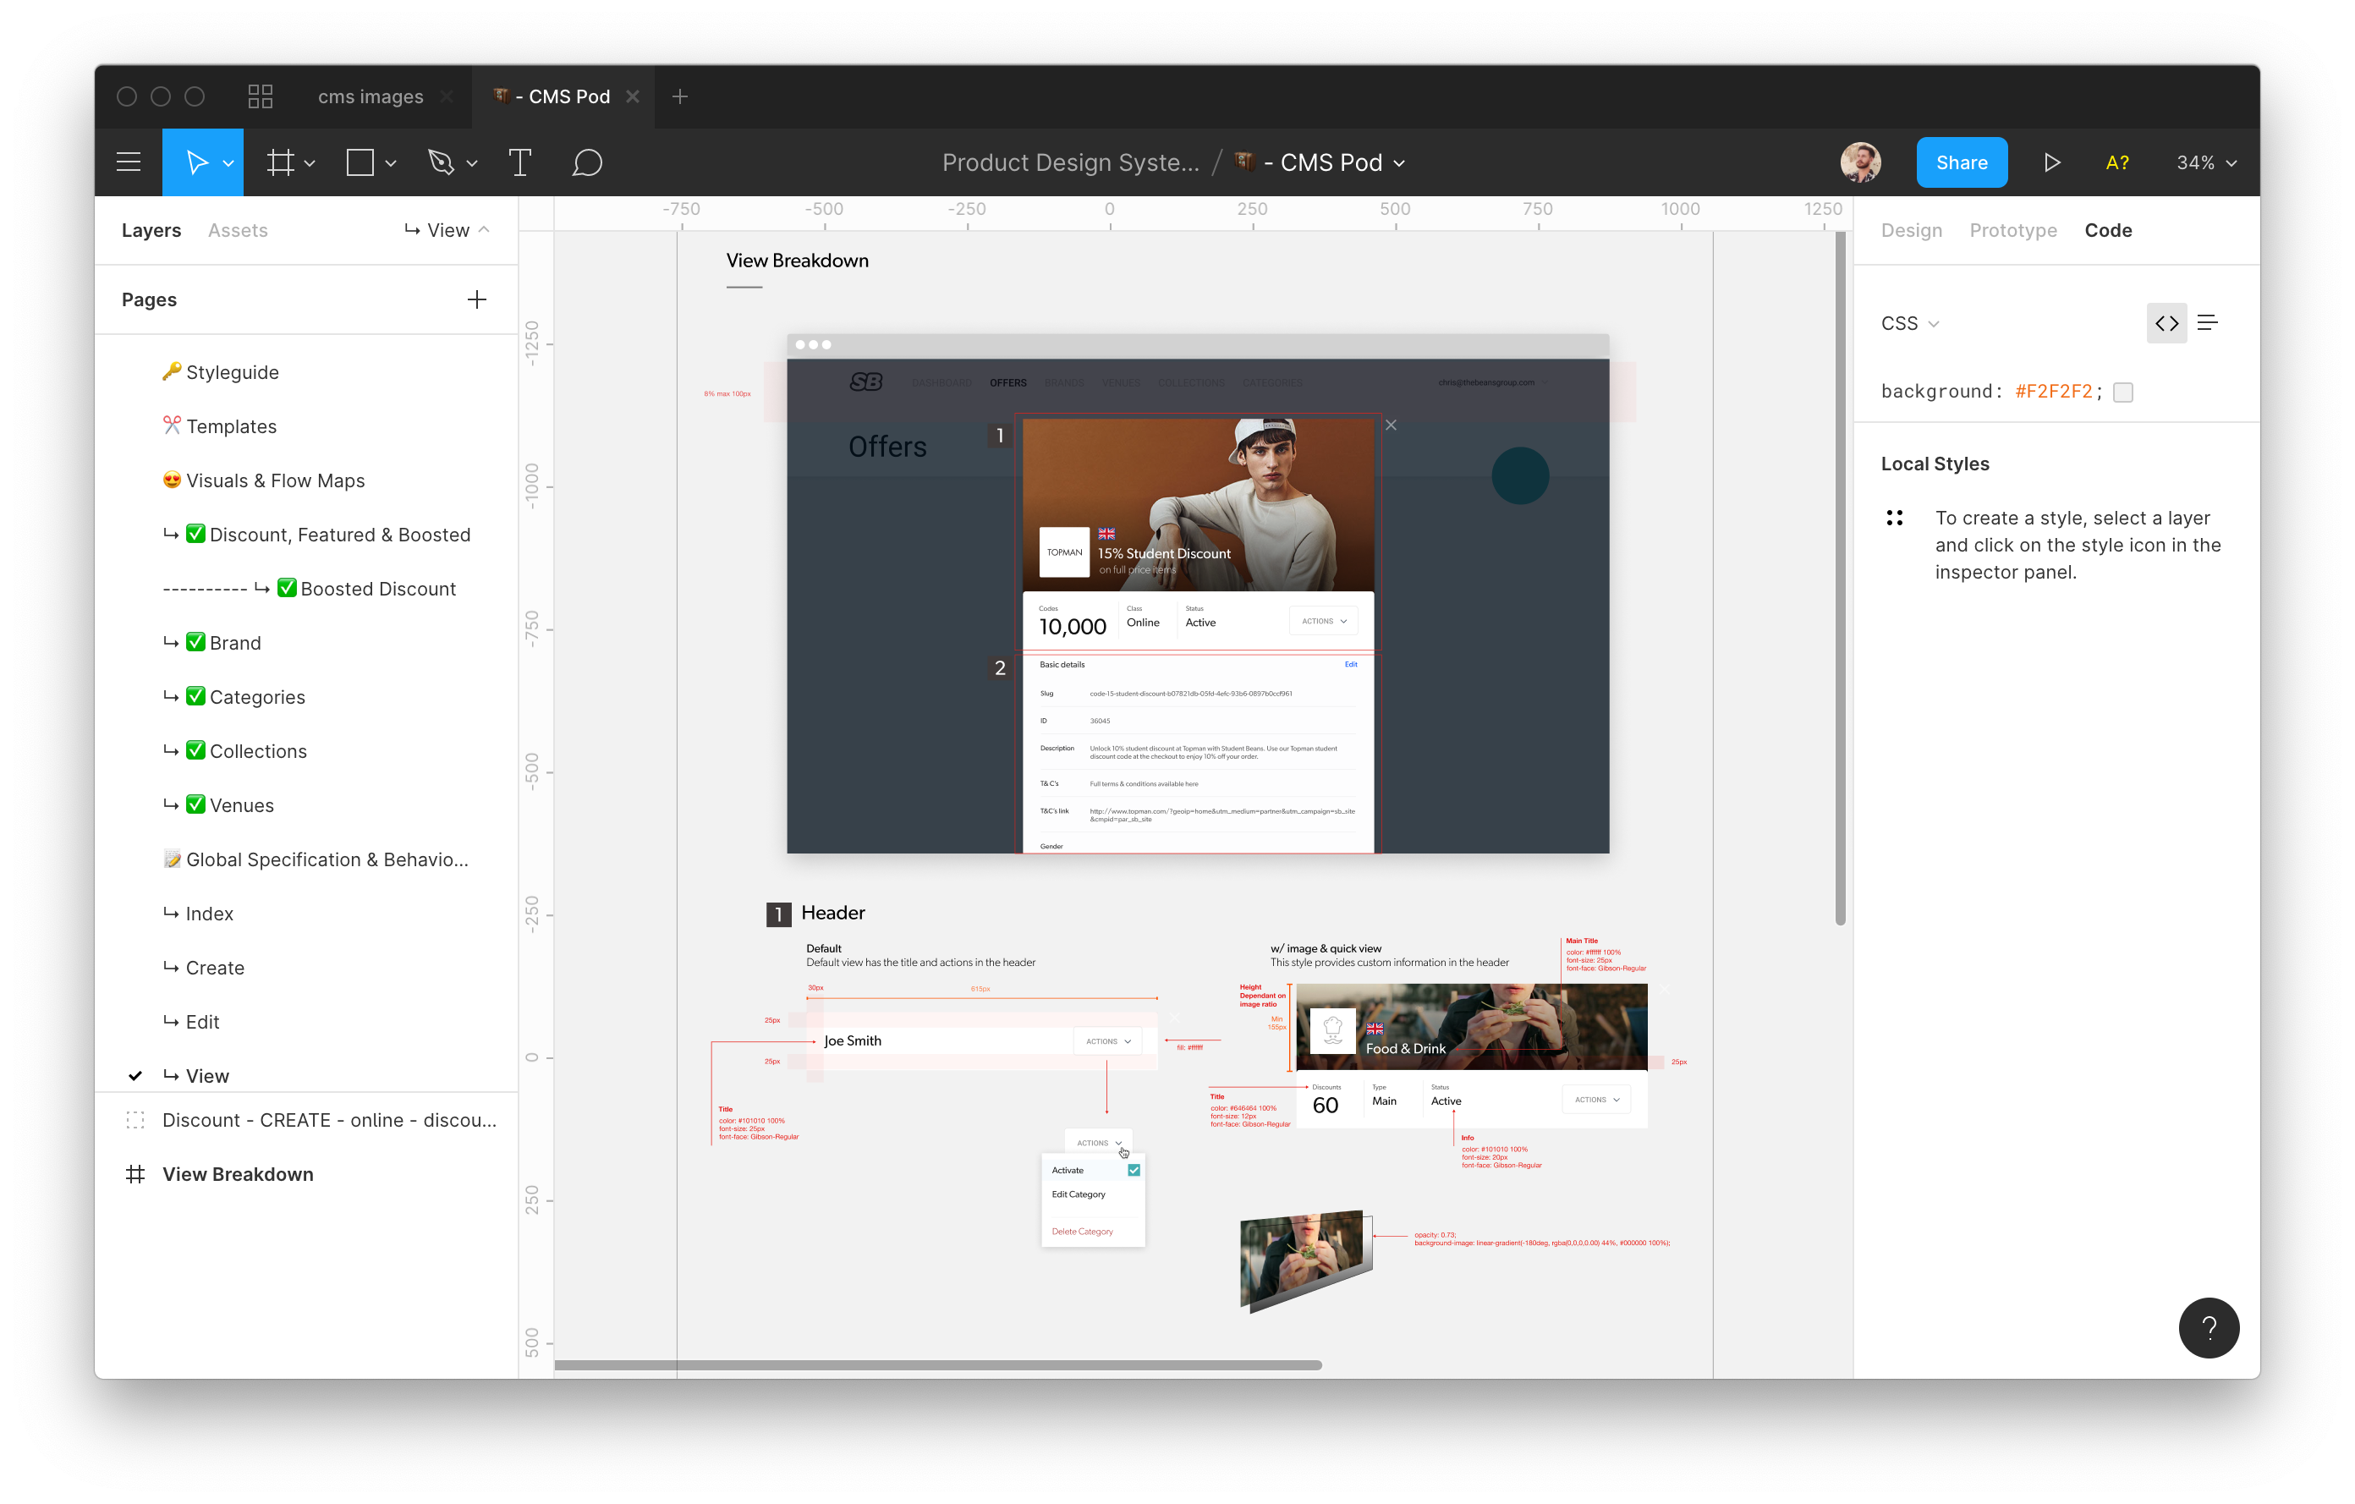Click the Edit link in Basic details
This screenshot has height=1504, width=2355.
1349,664
